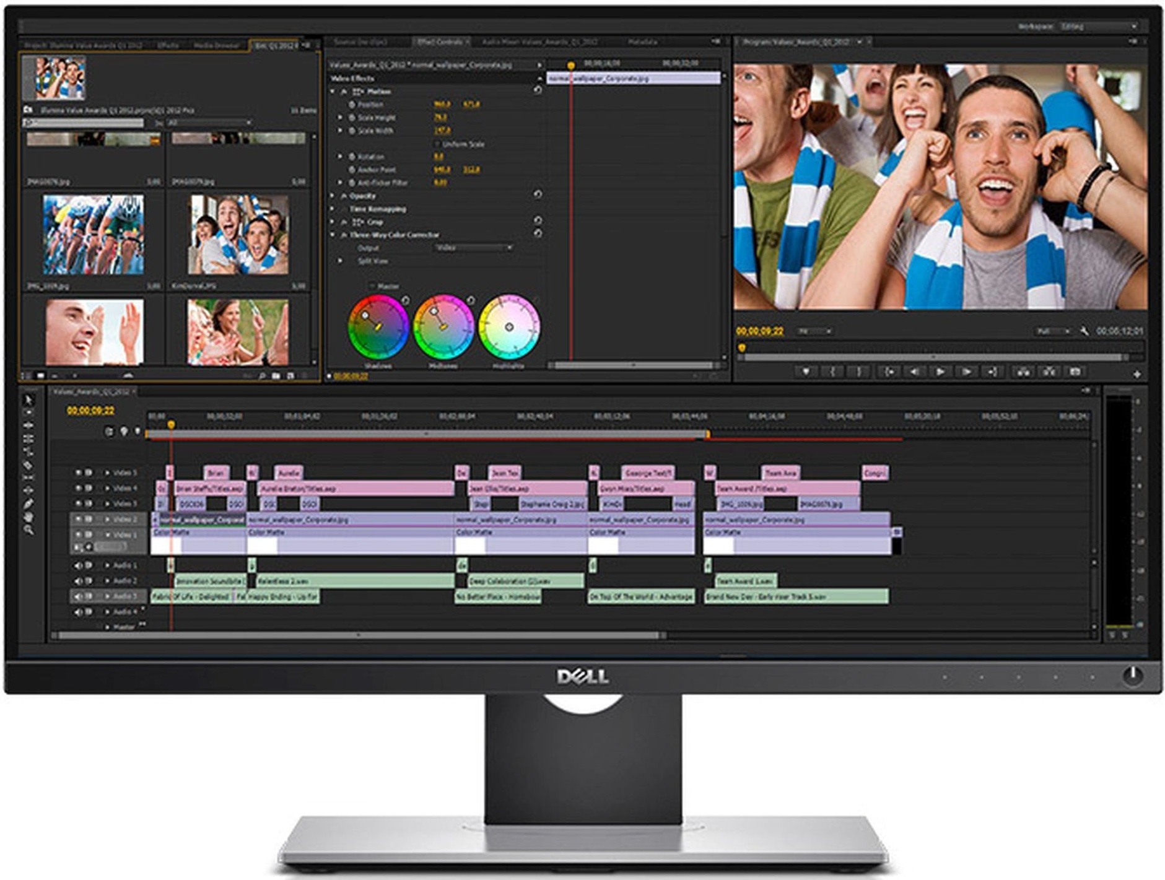
Task: Select the Pen tool
Action: pos(28,504)
